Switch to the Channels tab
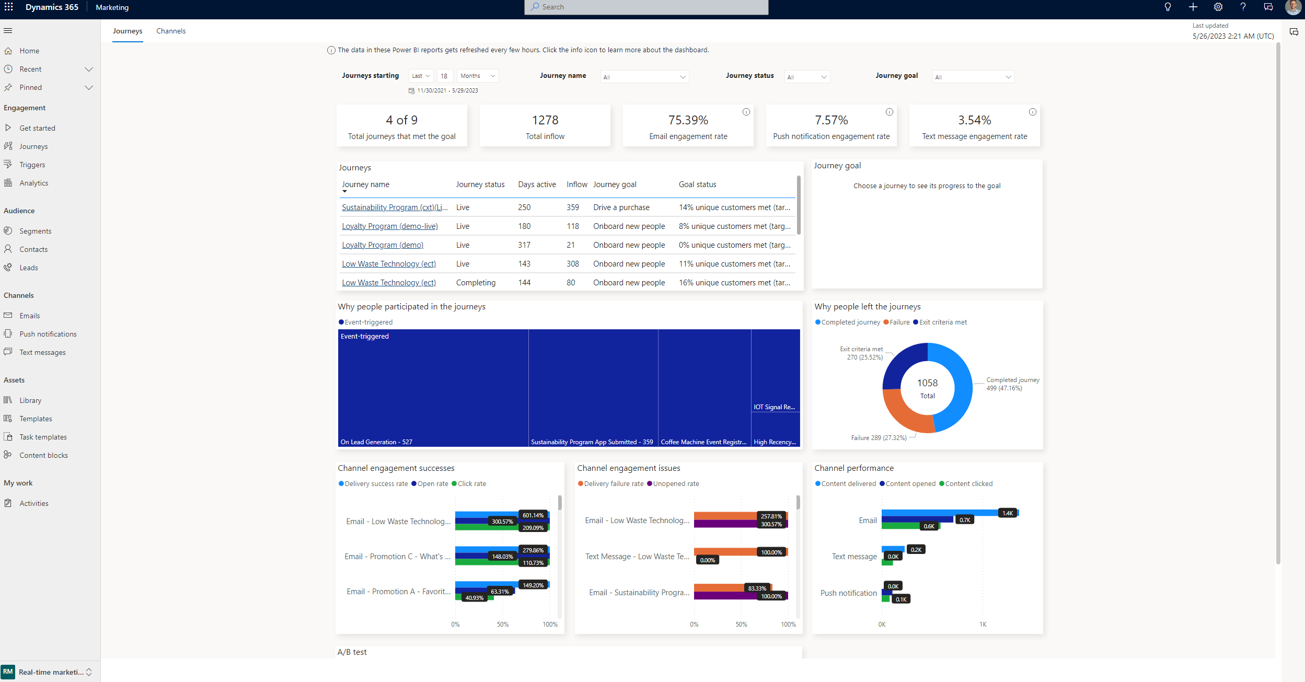The height and width of the screenshot is (682, 1305). [171, 31]
